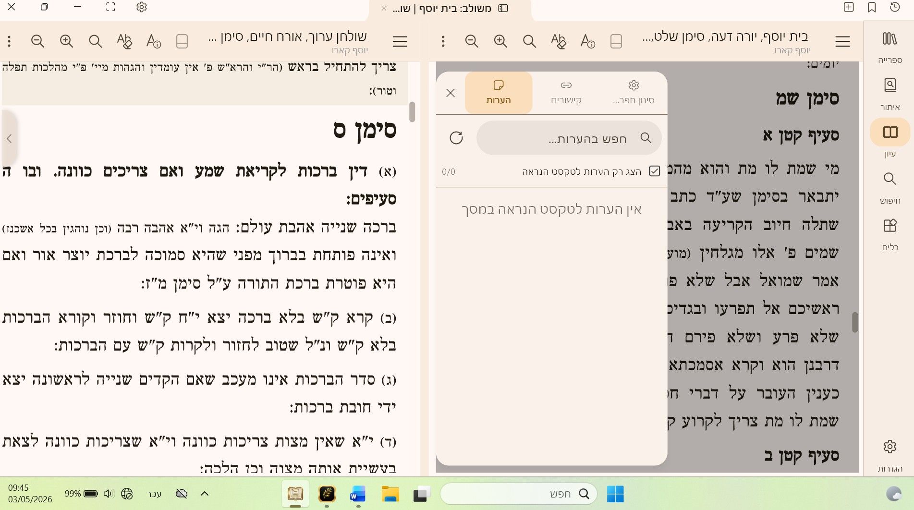Open the חיפוש search sidebar icon

pyautogui.click(x=890, y=187)
